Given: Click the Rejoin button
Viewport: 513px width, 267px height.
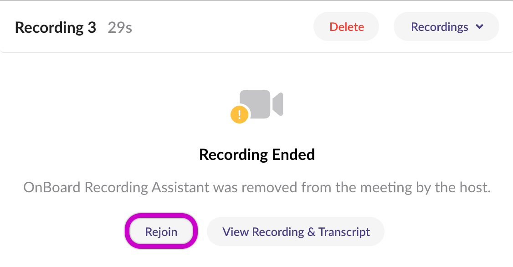Looking at the screenshot, I should coord(161,231).
